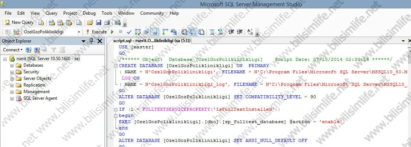Uncomment the selected lines
The image size is (411, 147).
[220, 32]
